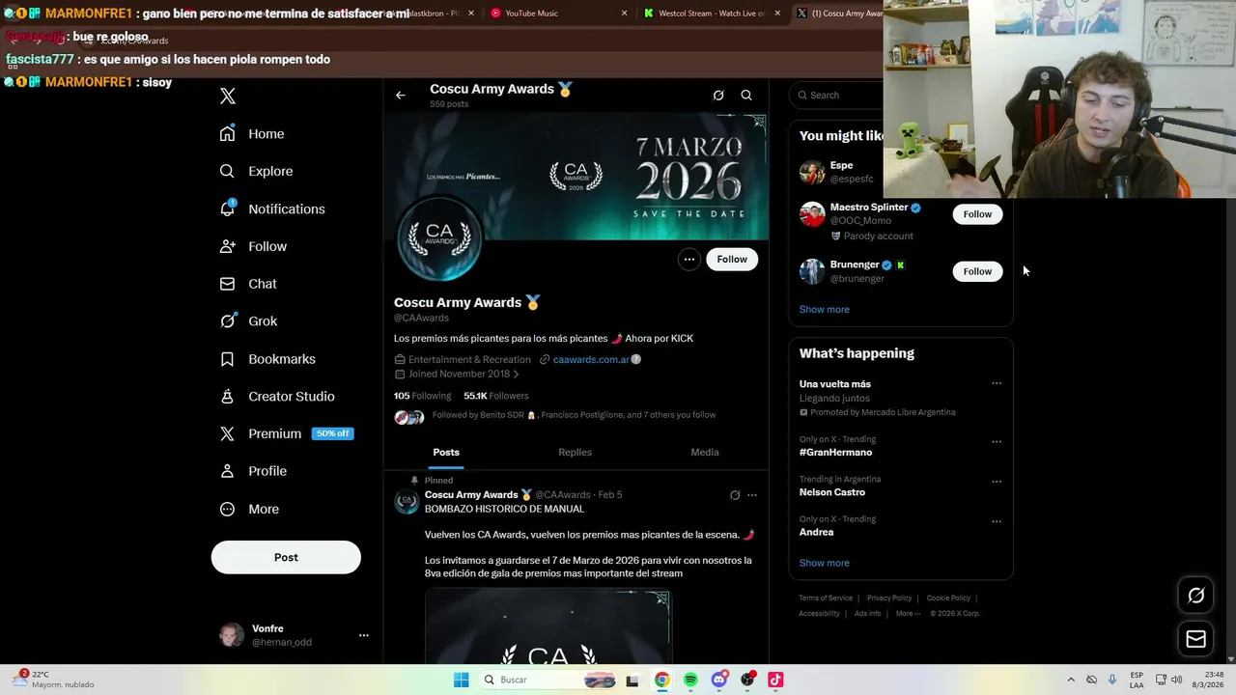Open options for the Nelson Castro trend

tap(997, 482)
